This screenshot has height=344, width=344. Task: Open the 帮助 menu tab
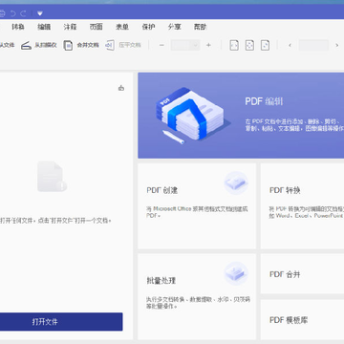pyautogui.click(x=200, y=27)
